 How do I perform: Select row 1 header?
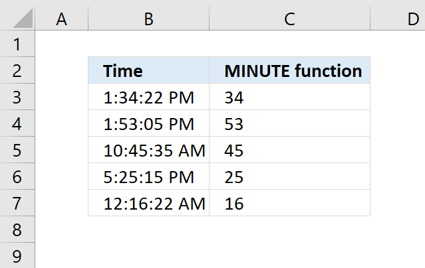[17, 44]
